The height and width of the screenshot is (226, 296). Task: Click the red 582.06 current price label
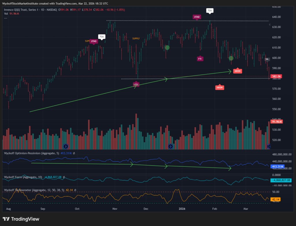click(277, 76)
